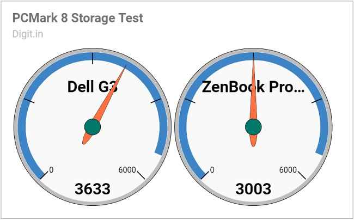This screenshot has height=220, width=354.
Task: Click the left tick mark on ZenBook Pro gauge
Action: pyautogui.click(x=190, y=101)
